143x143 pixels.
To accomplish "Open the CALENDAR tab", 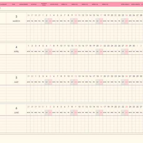I will tap(3, 4).
